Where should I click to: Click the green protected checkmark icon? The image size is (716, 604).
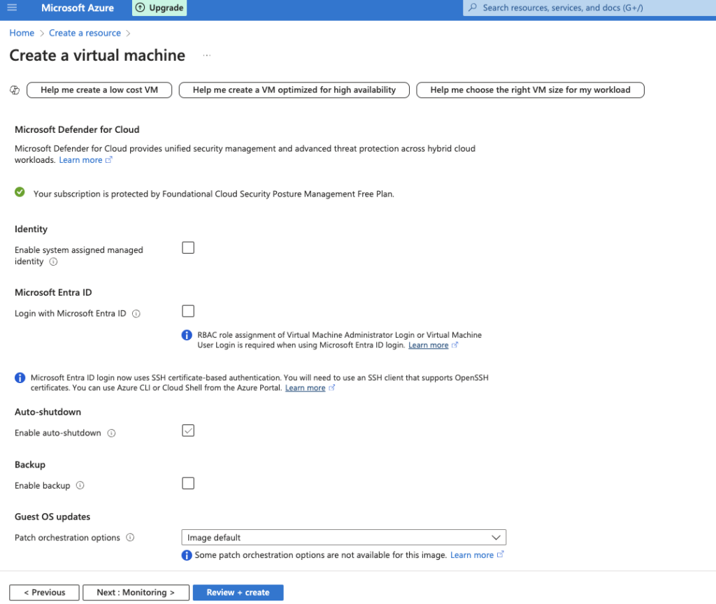click(x=20, y=192)
